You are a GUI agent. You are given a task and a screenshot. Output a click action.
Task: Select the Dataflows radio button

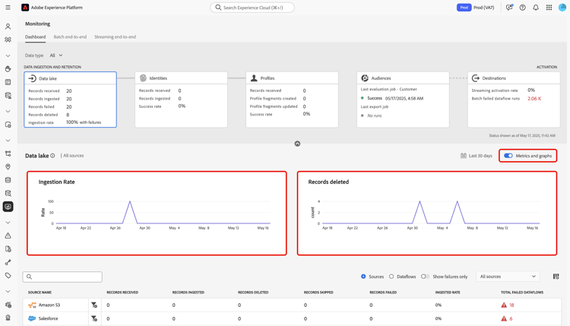pyautogui.click(x=391, y=277)
